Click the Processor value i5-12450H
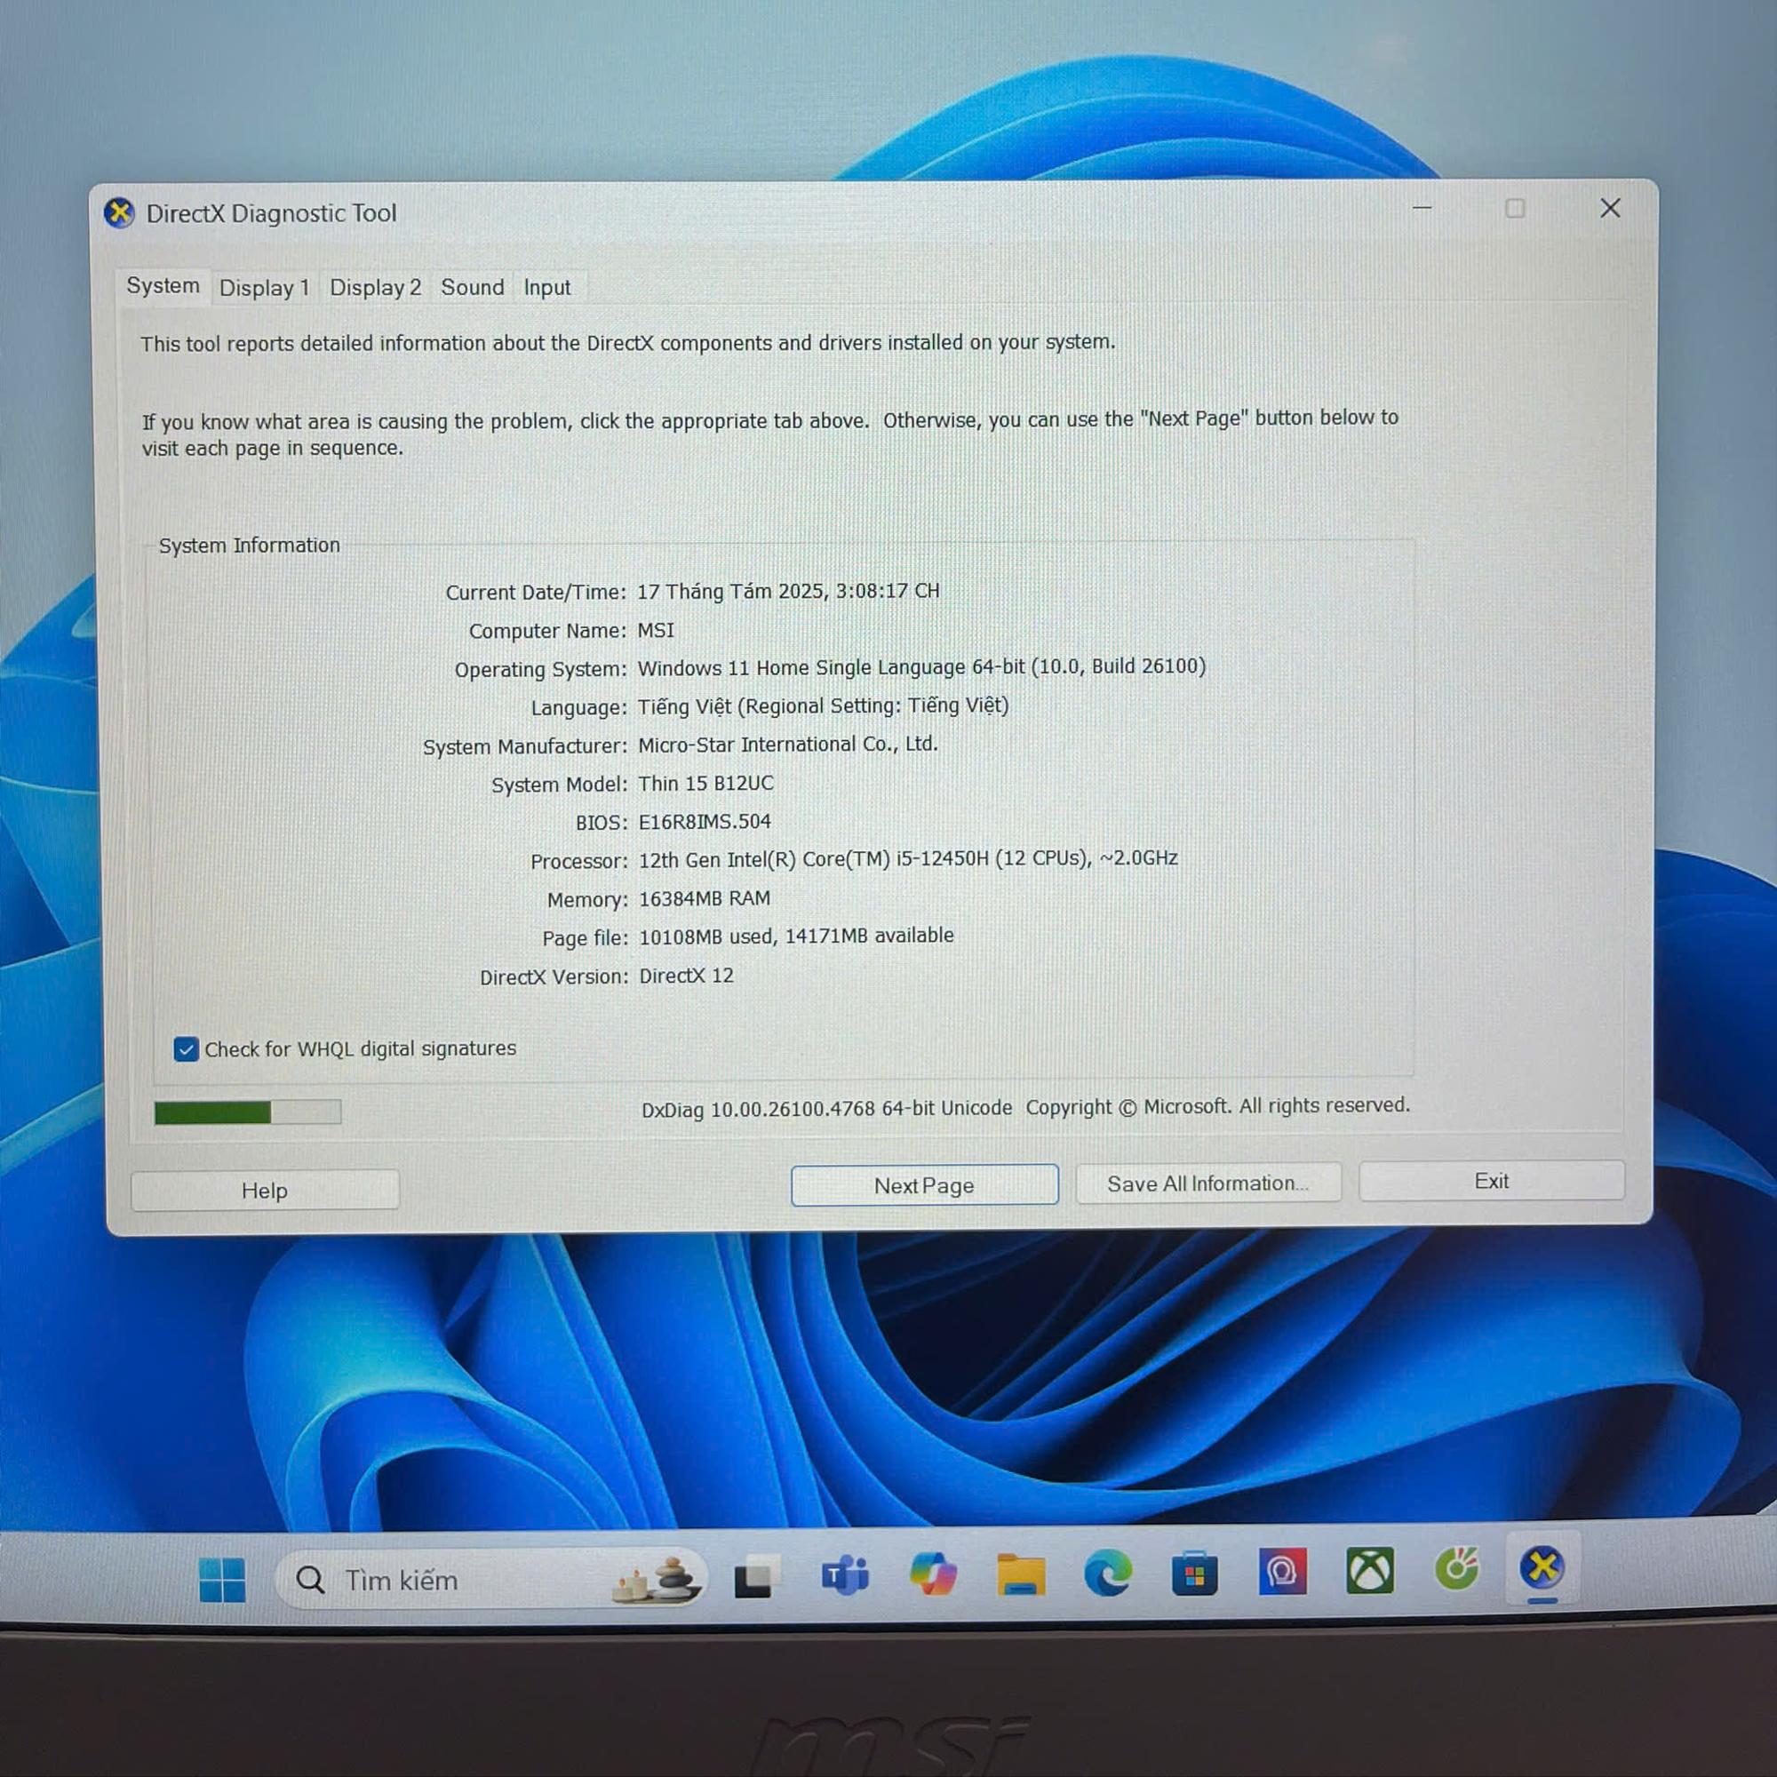1777x1777 pixels. (x=908, y=858)
